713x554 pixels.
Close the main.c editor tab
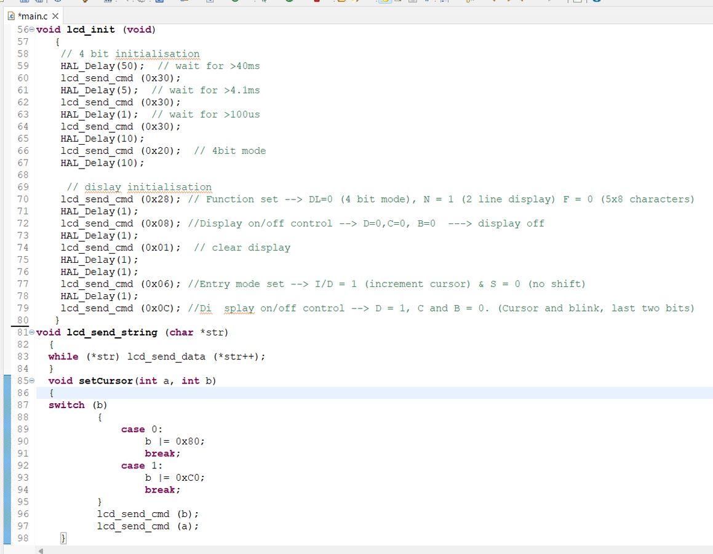point(55,16)
